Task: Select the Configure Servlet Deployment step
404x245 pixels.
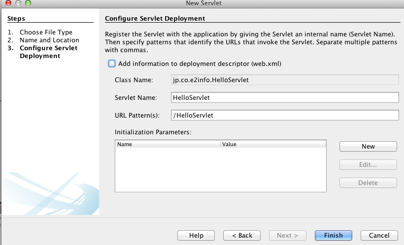Action: pyautogui.click(x=48, y=52)
